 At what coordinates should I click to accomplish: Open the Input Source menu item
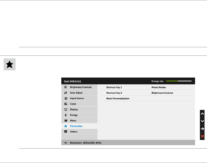pyautogui.click(x=79, y=98)
